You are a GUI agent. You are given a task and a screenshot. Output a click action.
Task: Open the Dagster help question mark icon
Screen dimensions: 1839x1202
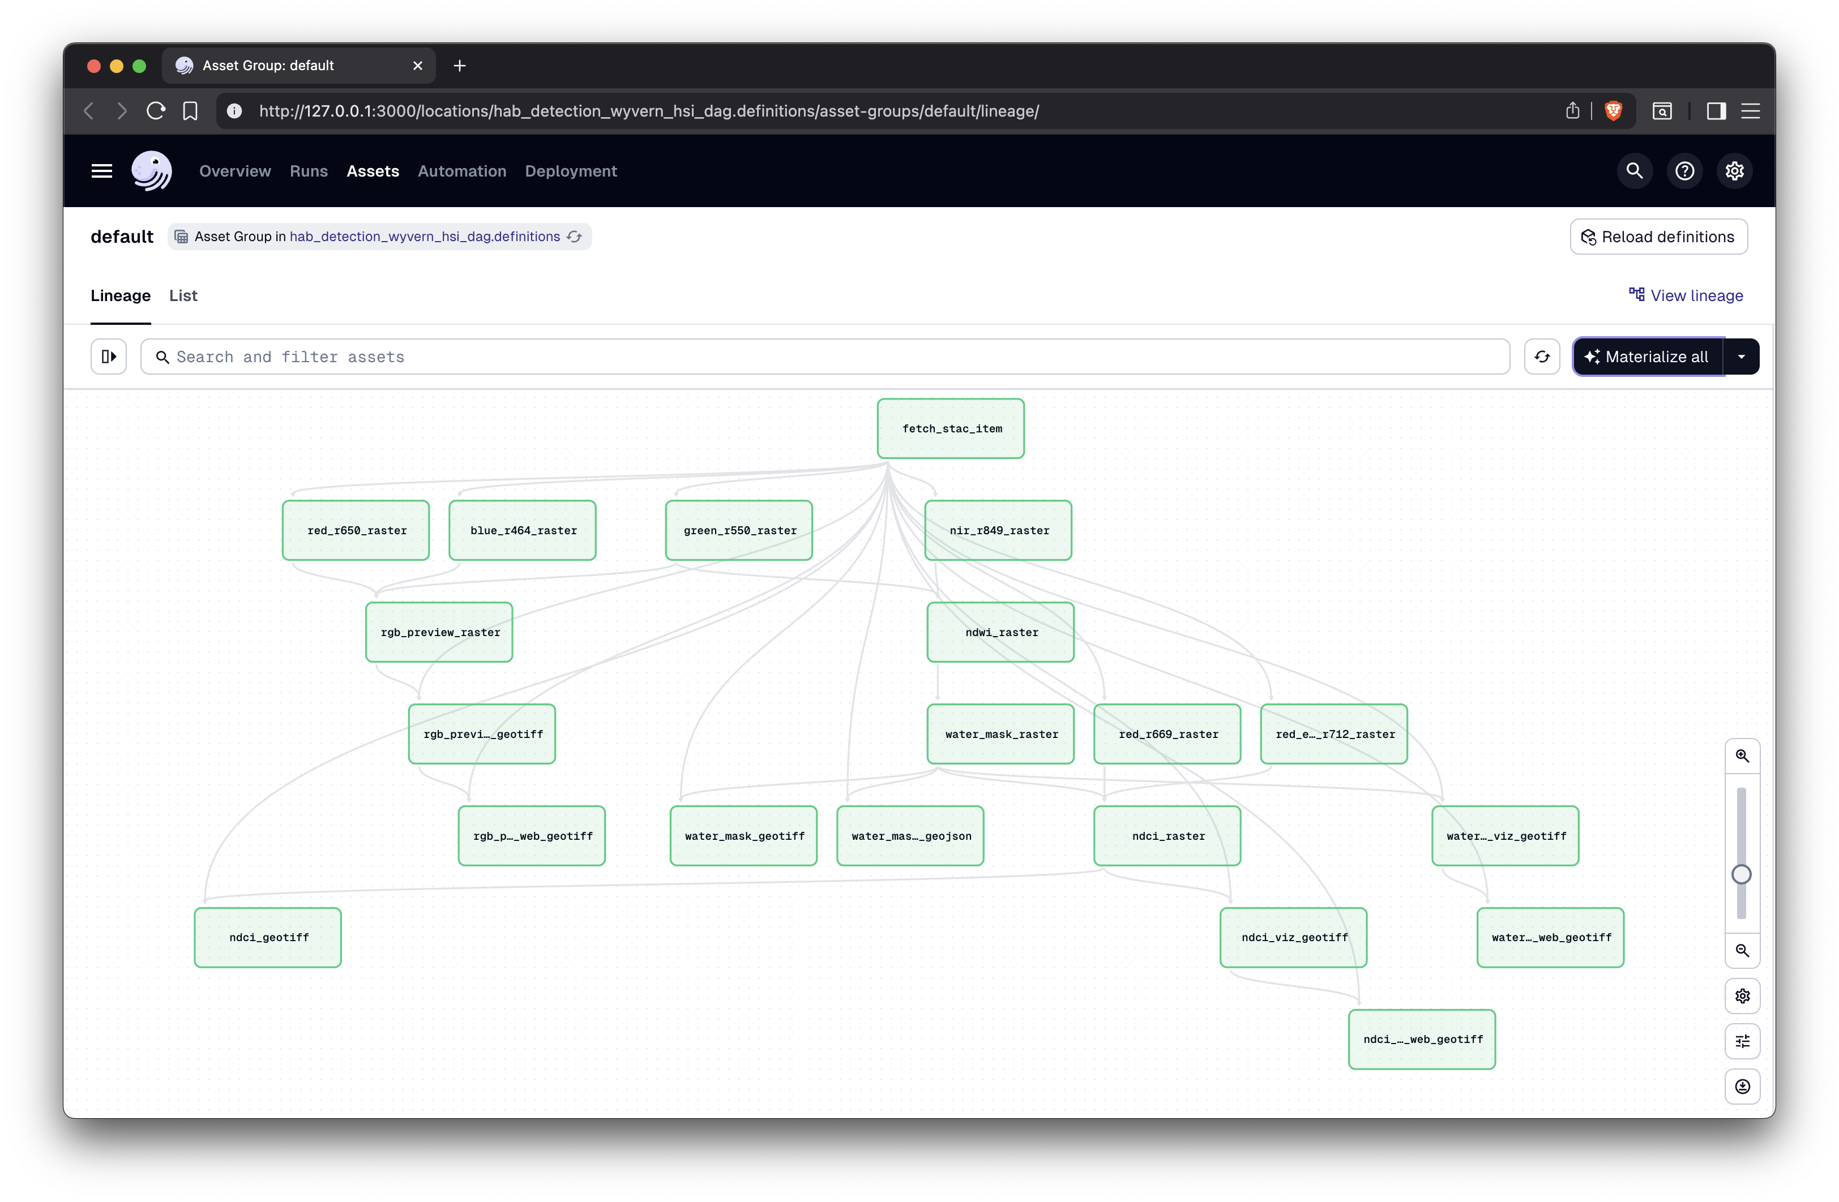(x=1684, y=171)
